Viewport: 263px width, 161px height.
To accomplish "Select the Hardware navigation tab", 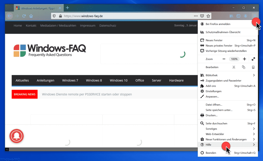I will point(176,80).
